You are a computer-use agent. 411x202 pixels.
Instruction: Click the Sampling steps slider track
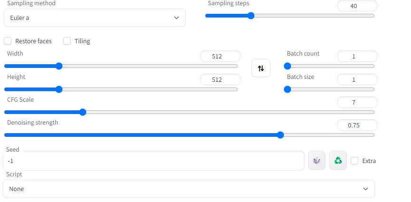[x=290, y=16]
